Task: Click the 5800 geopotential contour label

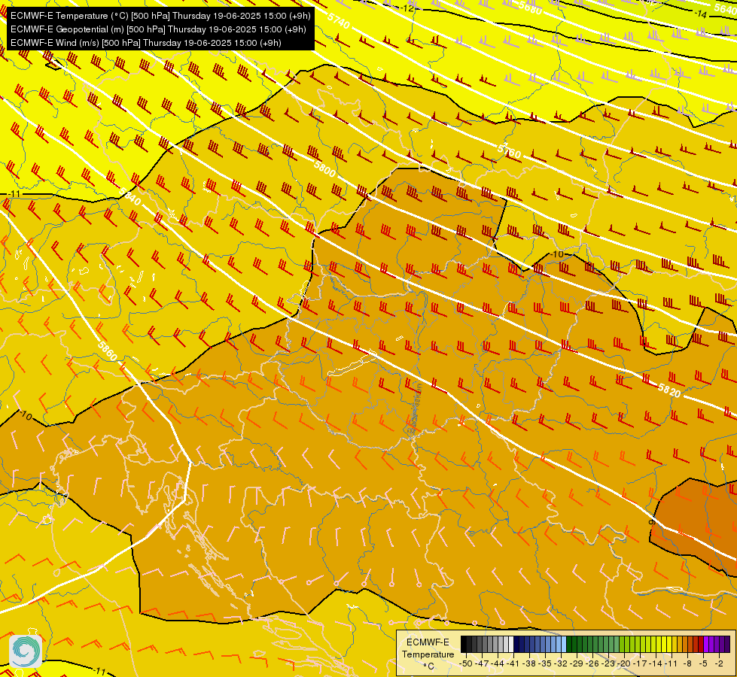Action: point(324,168)
